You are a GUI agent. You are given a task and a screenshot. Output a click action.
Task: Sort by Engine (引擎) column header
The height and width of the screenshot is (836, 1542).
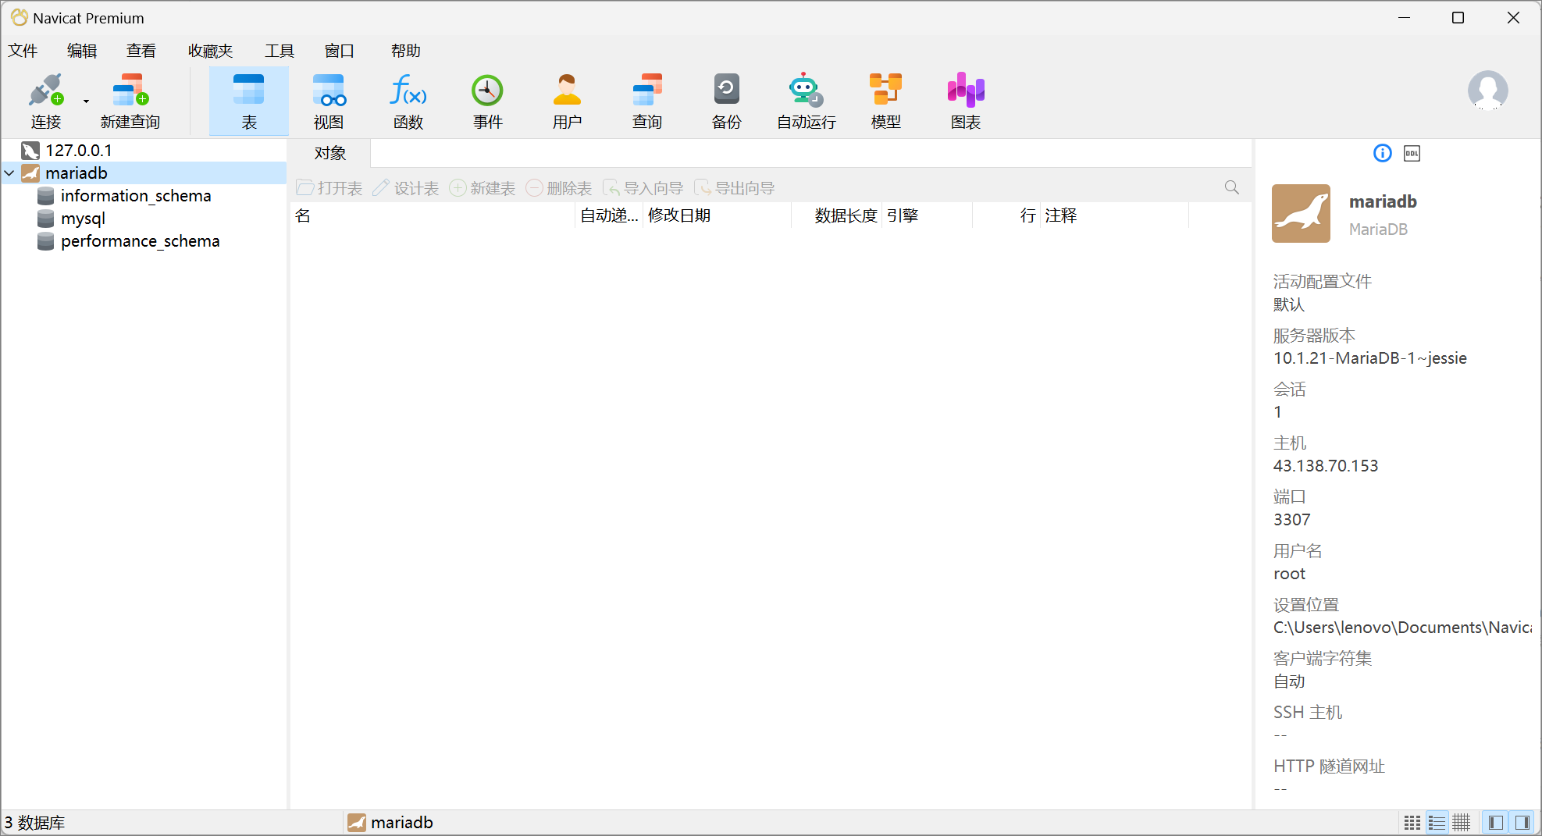pos(927,215)
